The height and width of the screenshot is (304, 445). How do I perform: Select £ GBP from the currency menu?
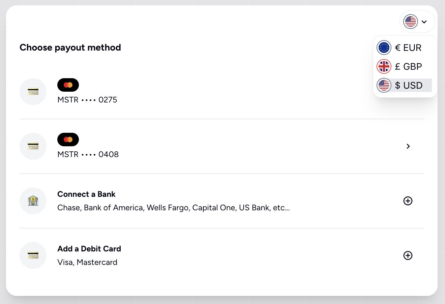point(408,66)
